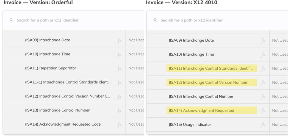Open the fx function for ISA10 in the Orderful panel
Viewport: 288px width, 138px height.
click(119, 54)
